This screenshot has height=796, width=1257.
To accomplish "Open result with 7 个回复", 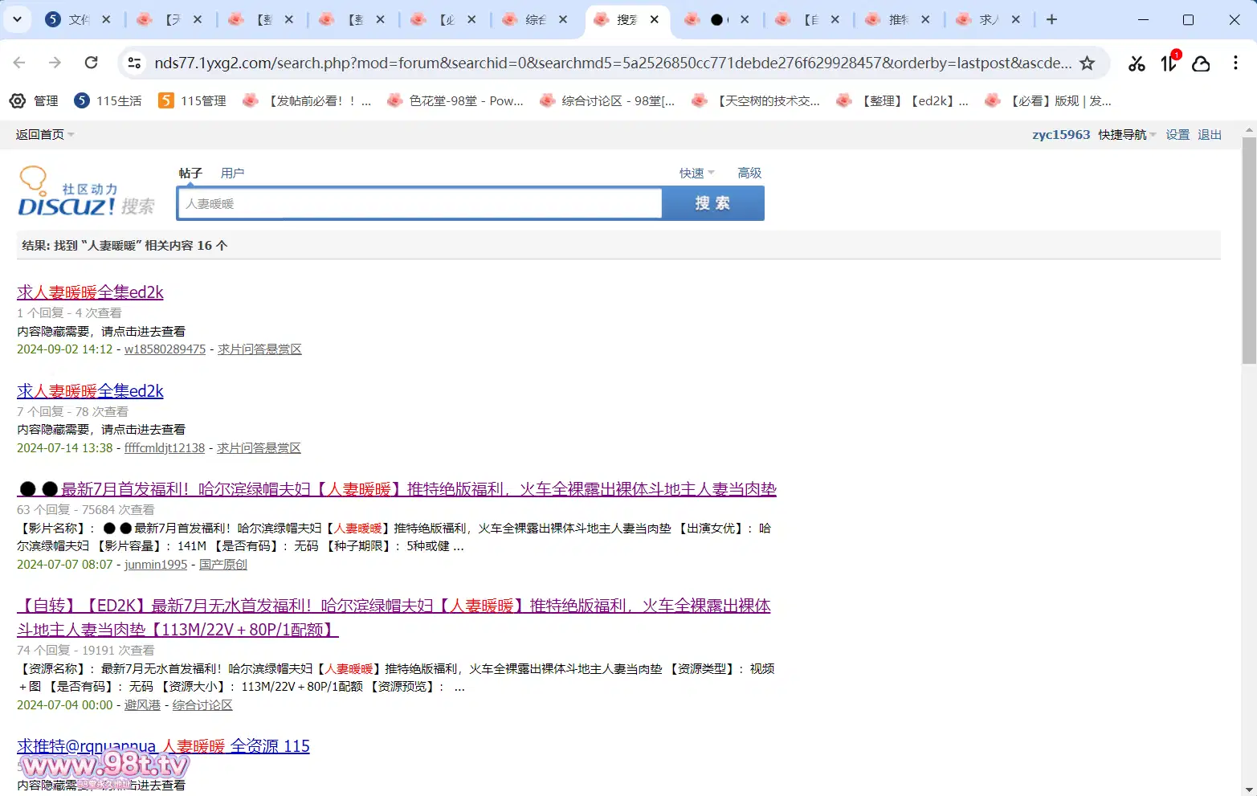I will (x=90, y=391).
